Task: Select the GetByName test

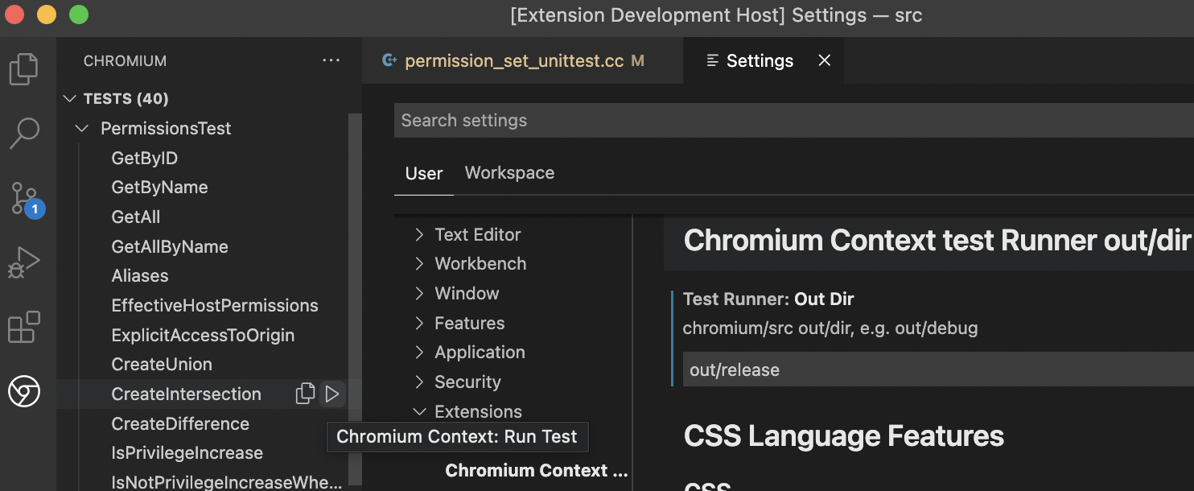Action: pos(159,188)
